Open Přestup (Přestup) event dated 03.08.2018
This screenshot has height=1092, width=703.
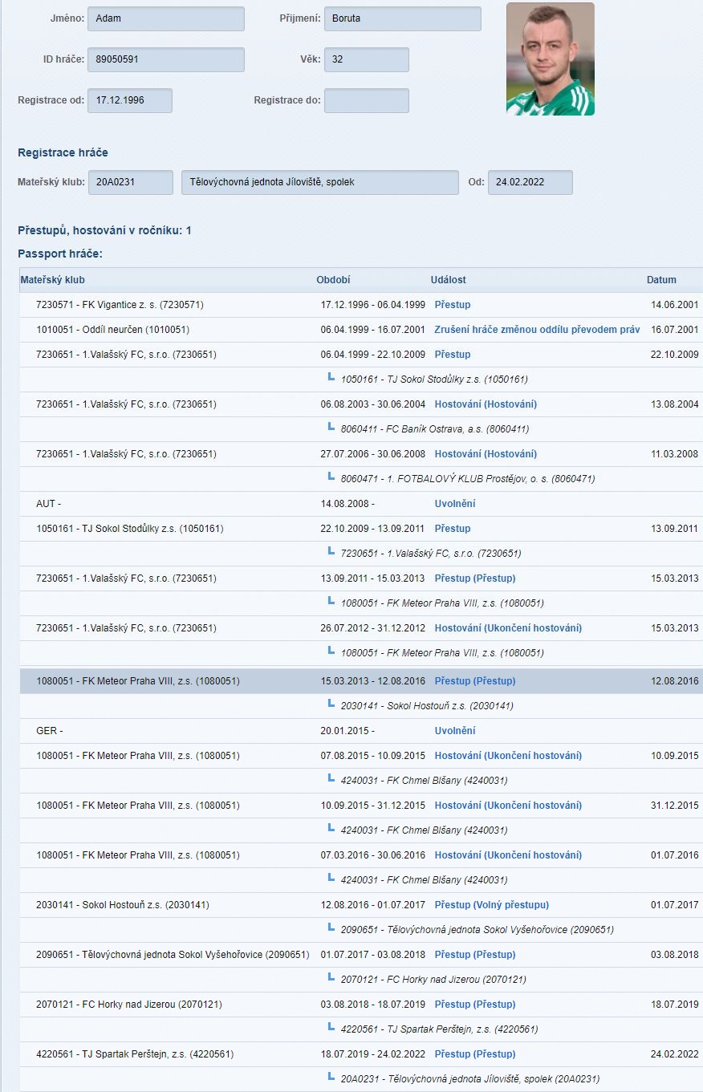pyautogui.click(x=475, y=955)
